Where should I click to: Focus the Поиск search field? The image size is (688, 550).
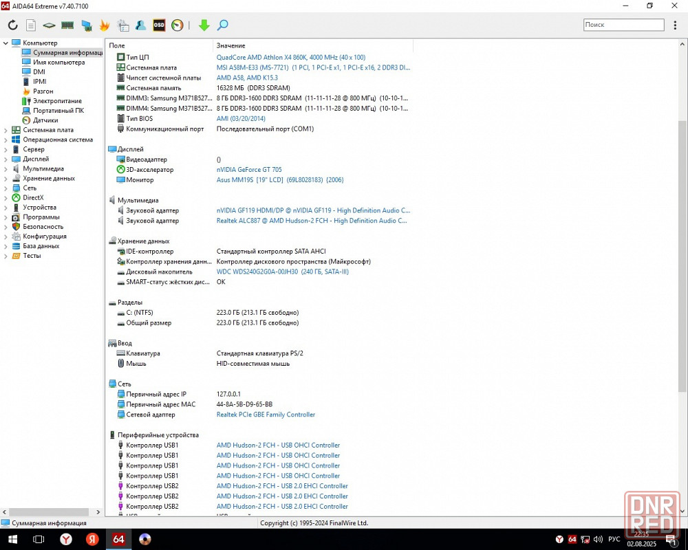pos(623,25)
